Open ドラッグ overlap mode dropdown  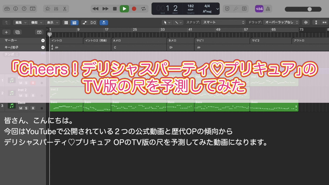(x=281, y=22)
